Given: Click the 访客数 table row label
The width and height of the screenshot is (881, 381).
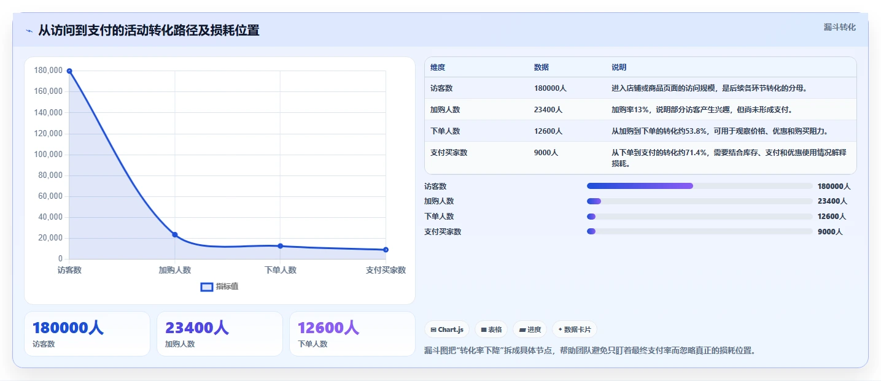Looking at the screenshot, I should point(441,88).
